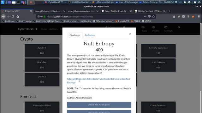Open the OS NET 400 challenge card
This screenshot has height=113, width=202.
click(42, 79)
